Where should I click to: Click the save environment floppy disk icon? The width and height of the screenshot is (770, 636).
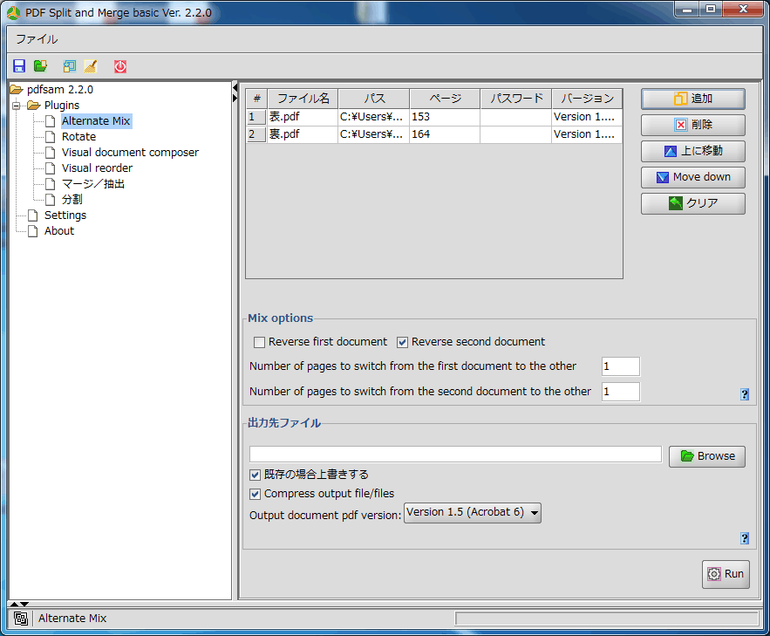coord(19,66)
